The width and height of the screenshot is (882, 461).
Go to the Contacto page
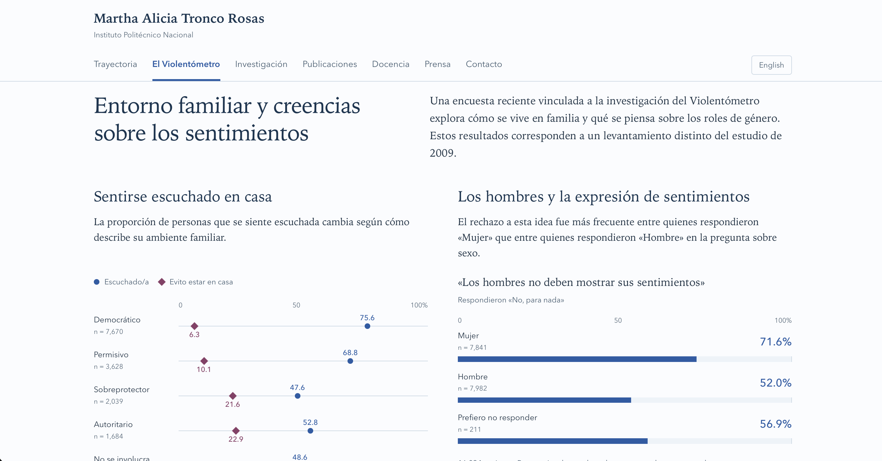[484, 64]
